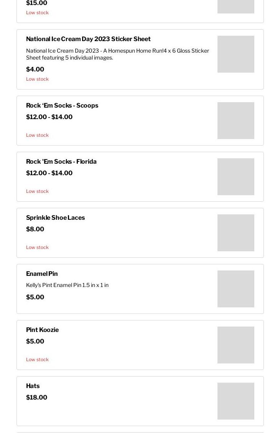This screenshot has height=433, width=280.
Task: Select Rock 'Em Socks - Florida title
Action: point(61,162)
